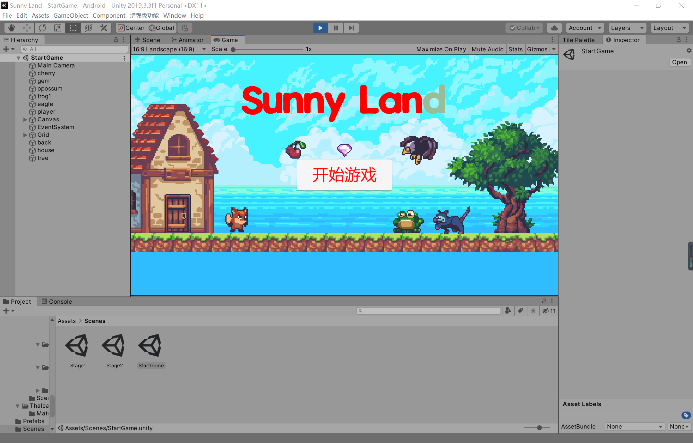Viewport: 693px width, 443px height.
Task: Open Inspector settings gear icon
Action: [x=689, y=50]
